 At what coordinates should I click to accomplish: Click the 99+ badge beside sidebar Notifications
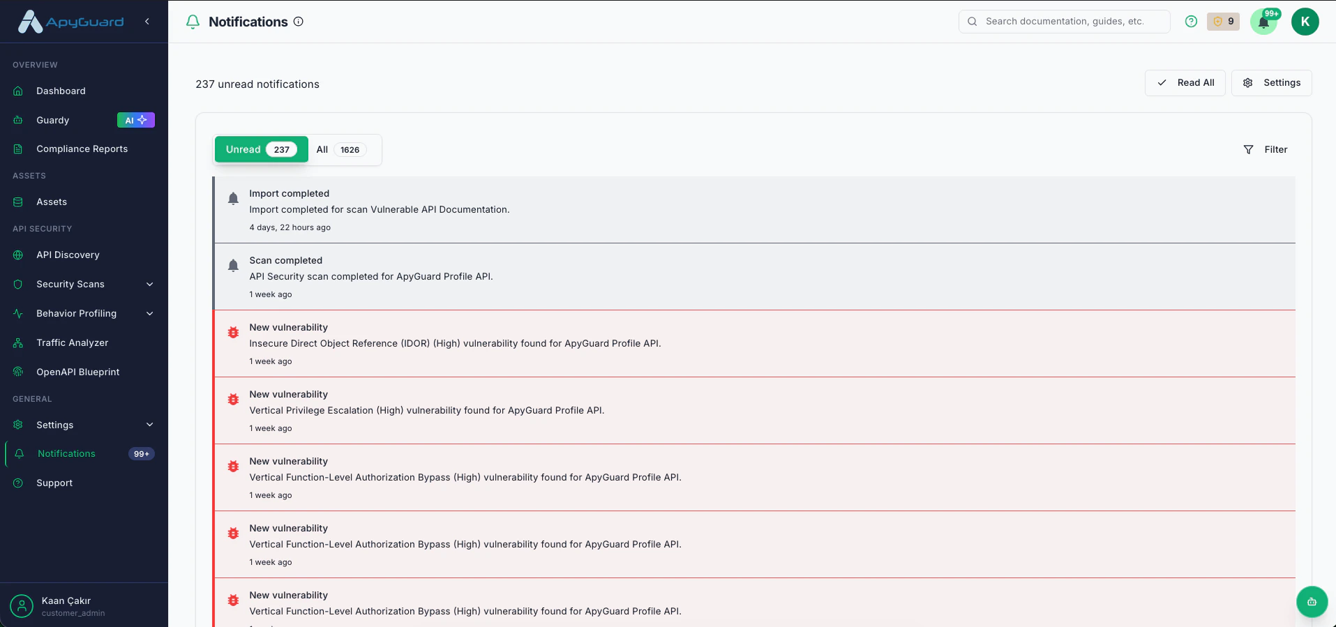[142, 454]
